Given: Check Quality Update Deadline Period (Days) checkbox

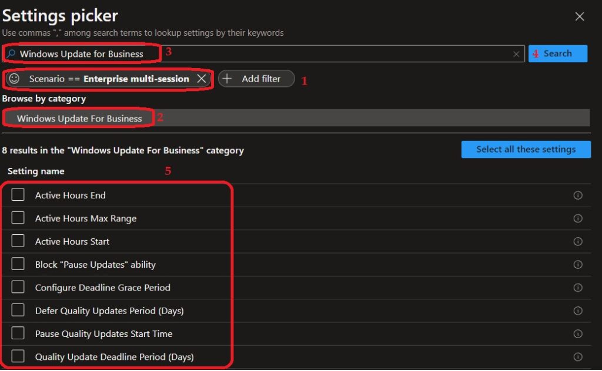Looking at the screenshot, I should pyautogui.click(x=18, y=356).
